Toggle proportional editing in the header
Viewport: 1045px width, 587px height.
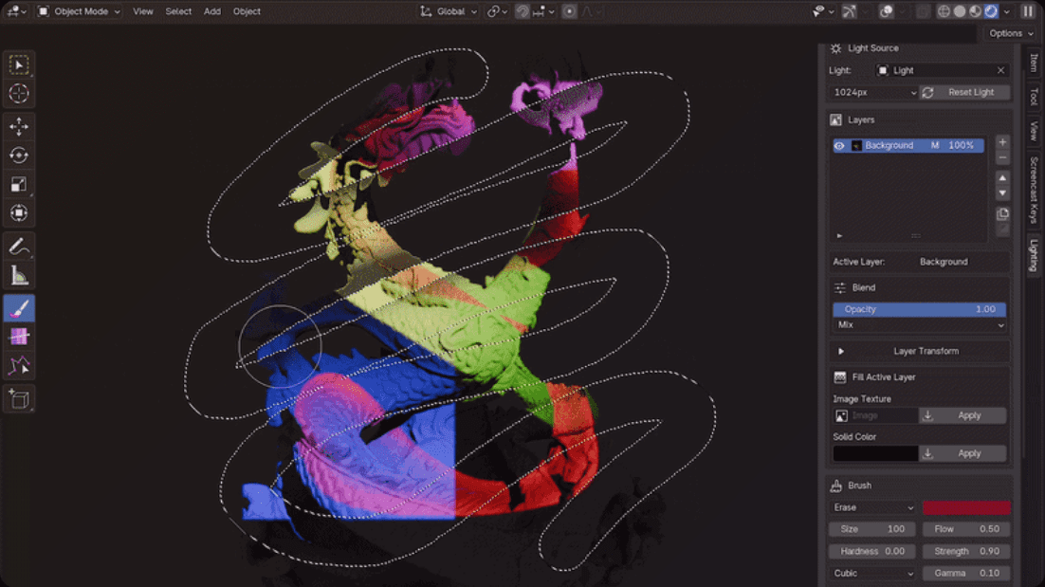click(568, 10)
